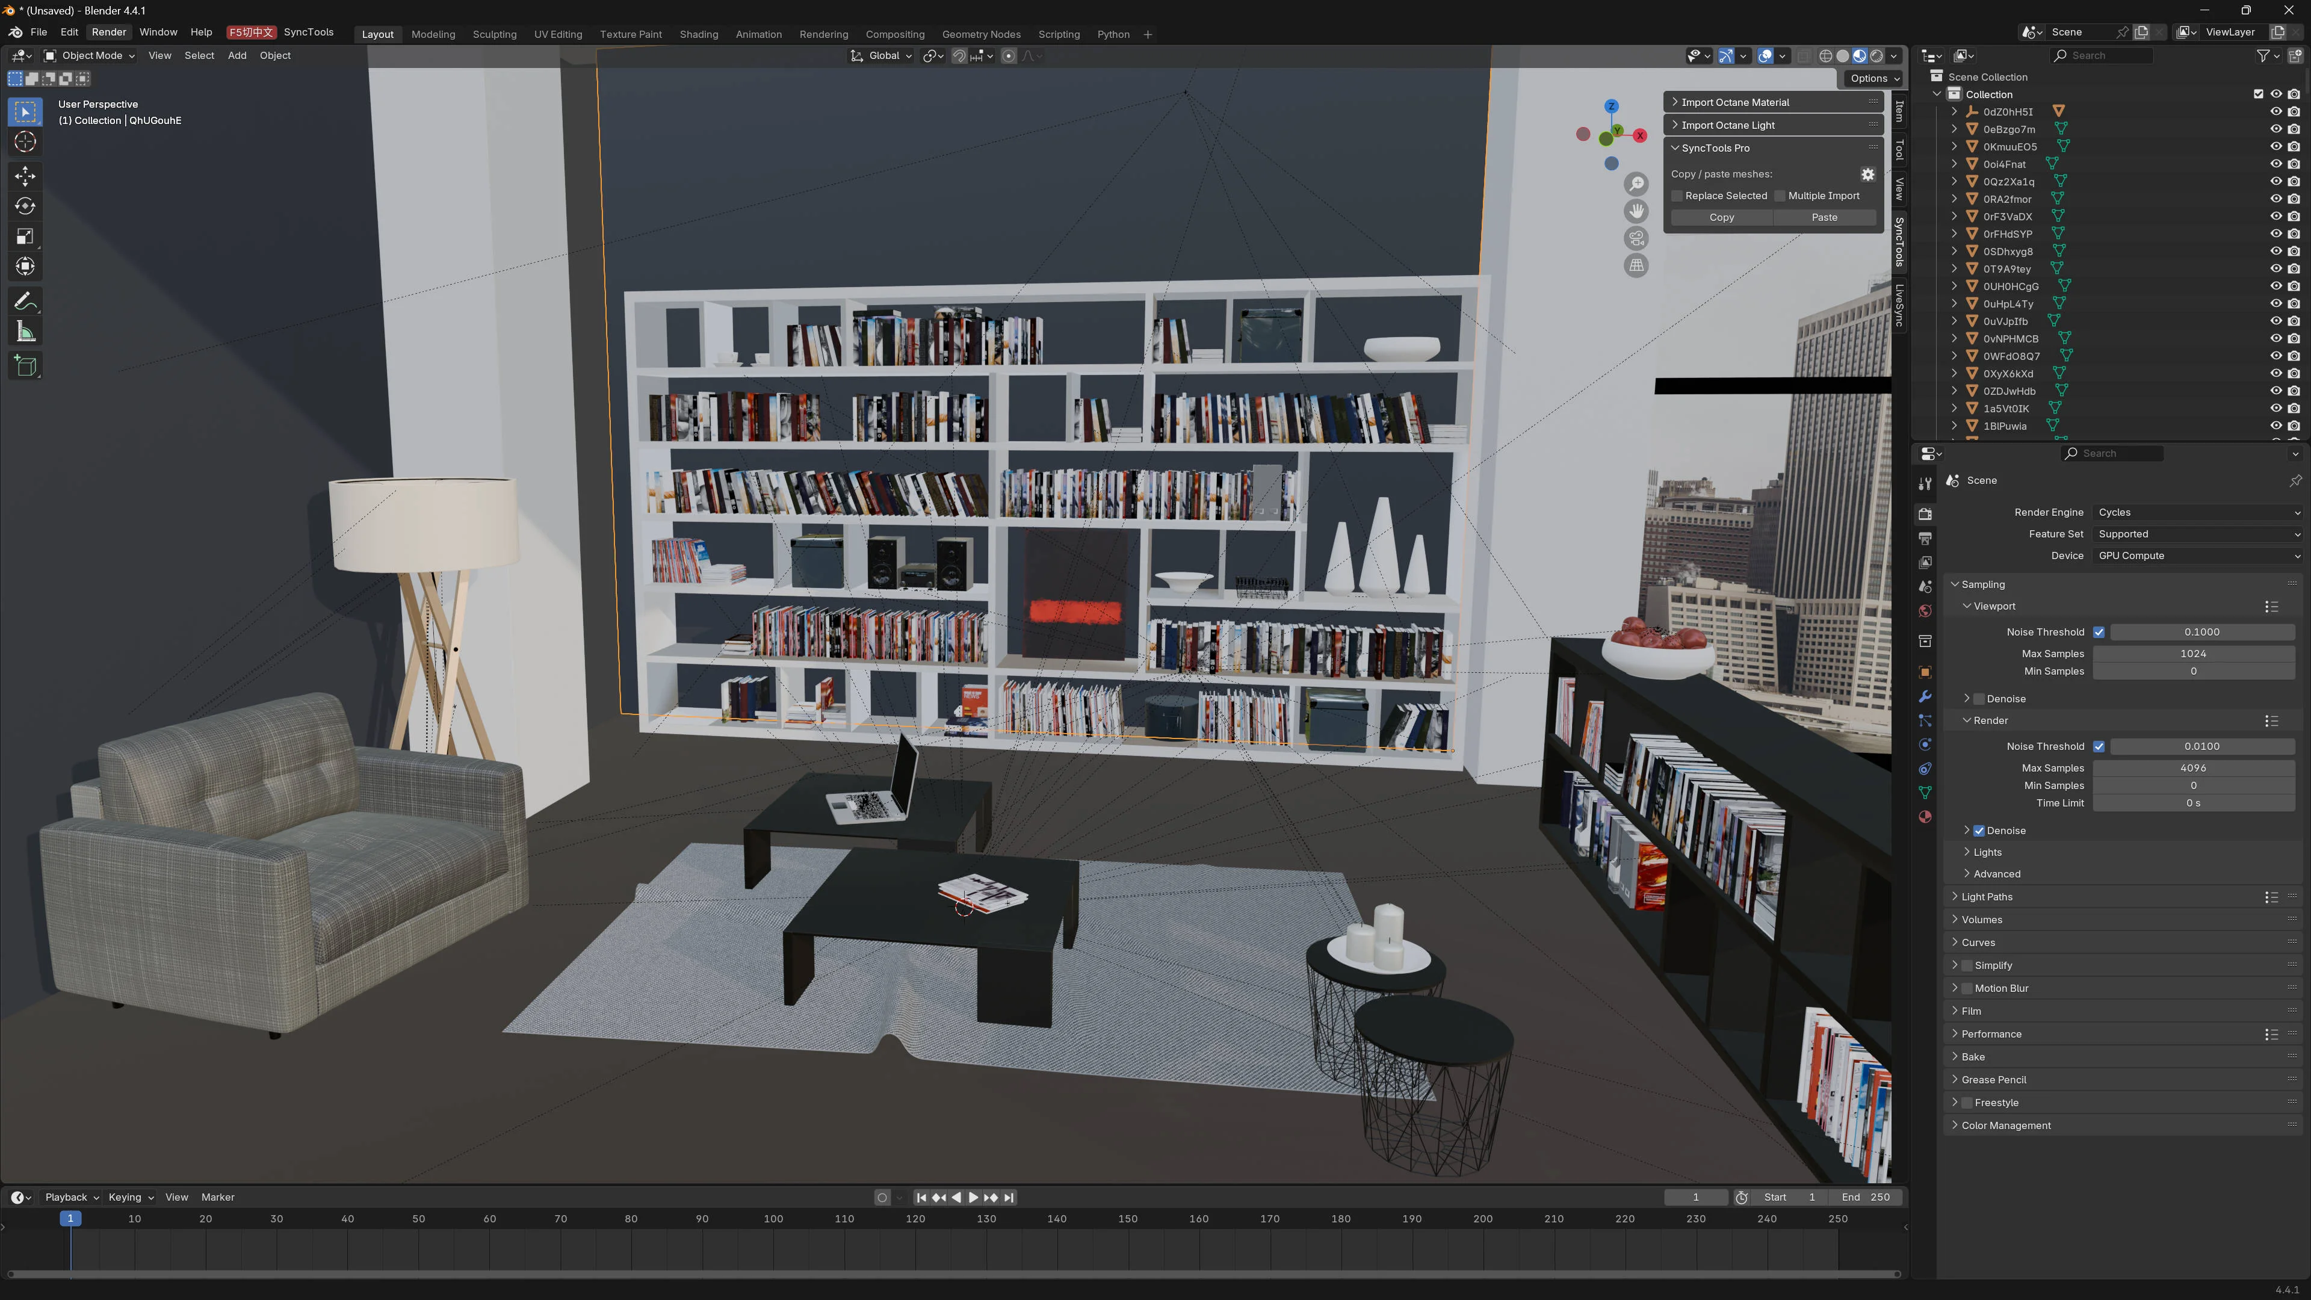Open the Output properties tab icon
This screenshot has width=2311, height=1300.
[x=1925, y=538]
